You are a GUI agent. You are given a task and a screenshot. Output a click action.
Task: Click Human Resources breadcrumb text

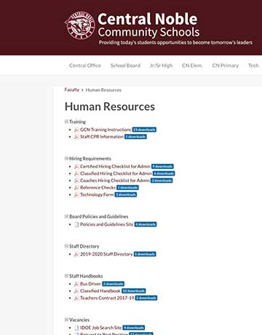point(103,90)
